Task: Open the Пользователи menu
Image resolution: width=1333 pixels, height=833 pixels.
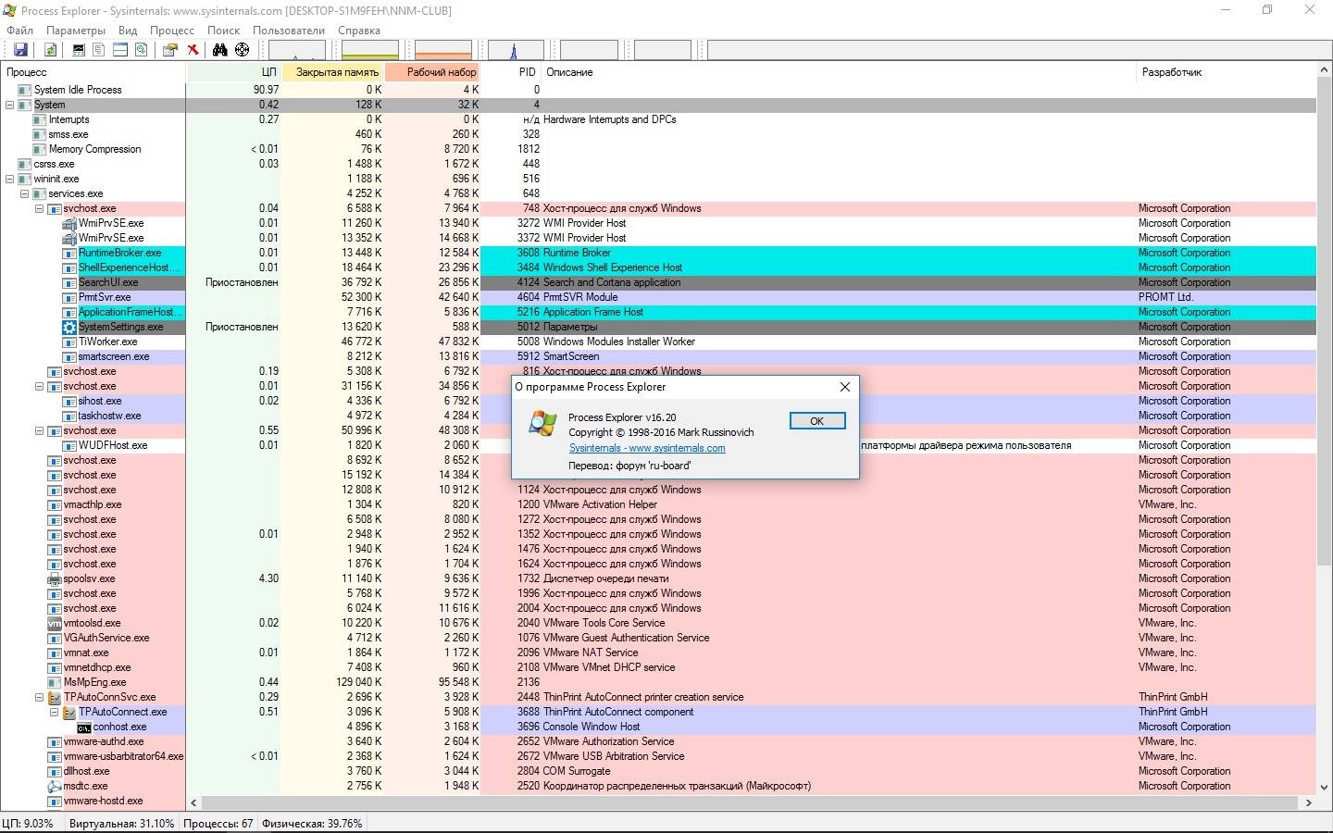Action: click(x=289, y=30)
